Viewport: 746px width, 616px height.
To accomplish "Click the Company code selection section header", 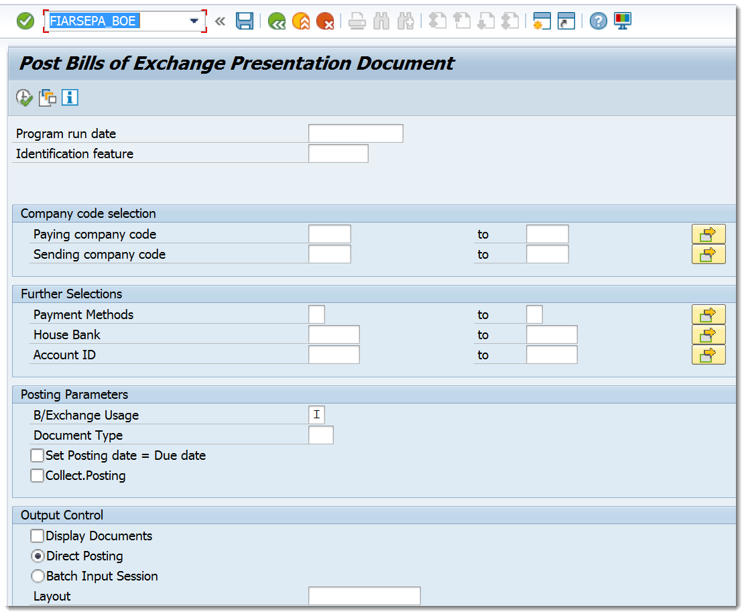I will tap(88, 214).
